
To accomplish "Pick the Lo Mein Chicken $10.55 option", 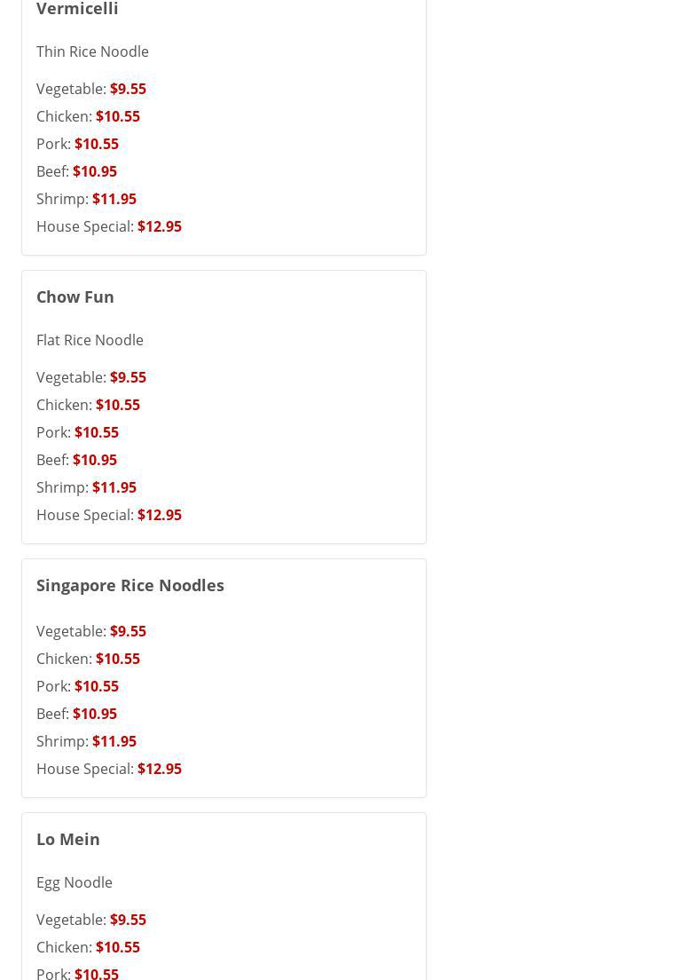I will click(117, 947).
